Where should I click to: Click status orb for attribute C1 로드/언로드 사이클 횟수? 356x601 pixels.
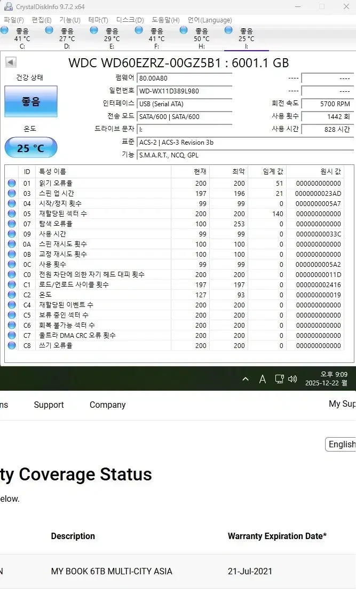pyautogui.click(x=12, y=284)
